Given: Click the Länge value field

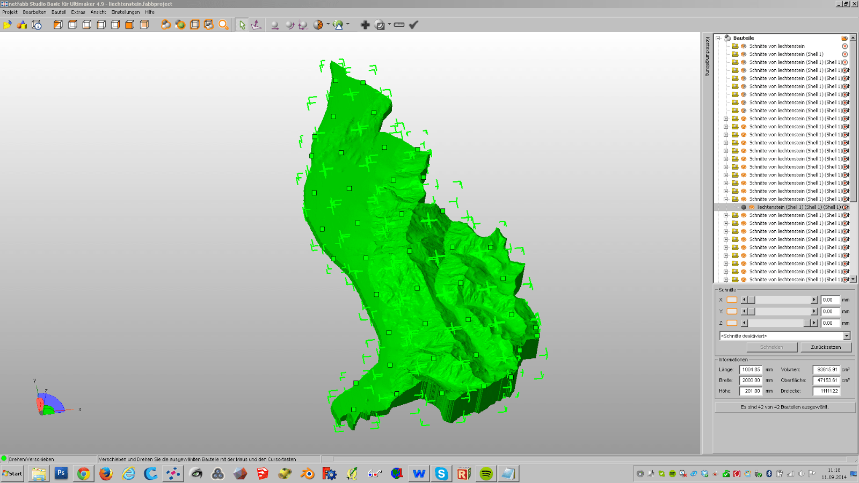Looking at the screenshot, I should pos(751,370).
